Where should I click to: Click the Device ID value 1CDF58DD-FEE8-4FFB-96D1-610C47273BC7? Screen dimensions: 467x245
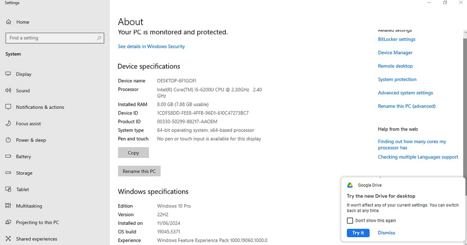pos(203,113)
